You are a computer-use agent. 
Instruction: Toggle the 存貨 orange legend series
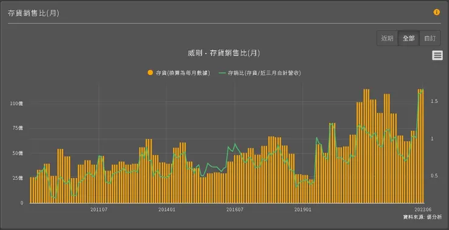pos(179,73)
